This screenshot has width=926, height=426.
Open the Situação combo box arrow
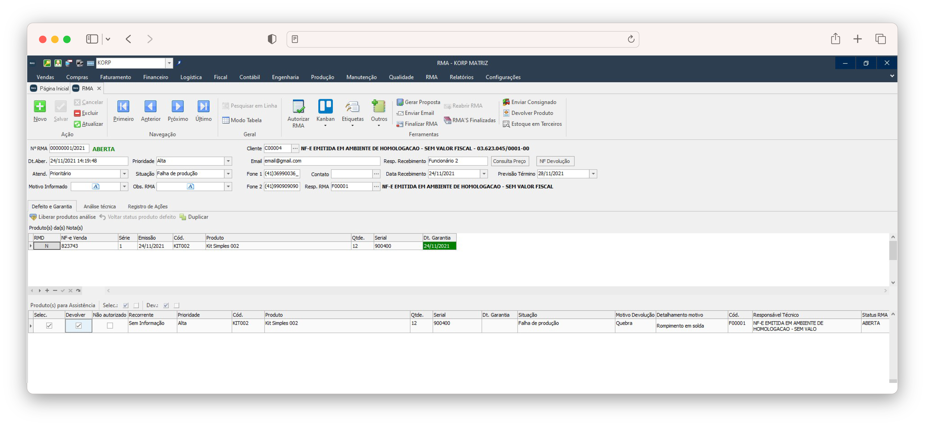[228, 174]
